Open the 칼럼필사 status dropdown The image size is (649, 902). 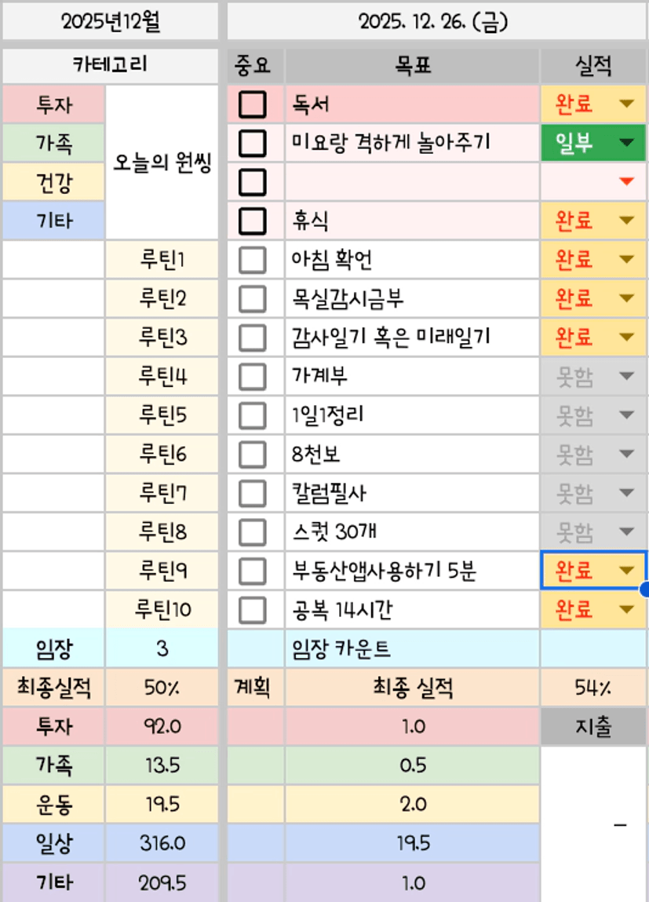point(625,493)
